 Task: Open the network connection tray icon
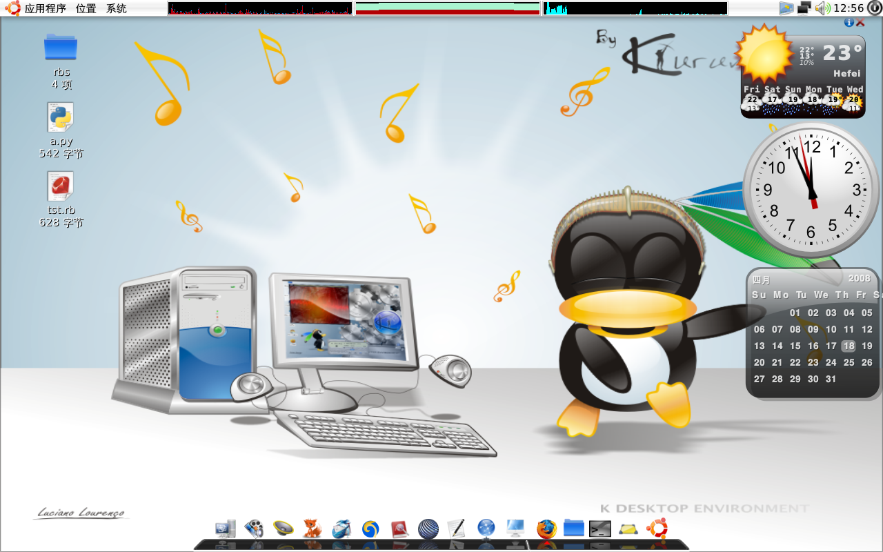[804, 8]
